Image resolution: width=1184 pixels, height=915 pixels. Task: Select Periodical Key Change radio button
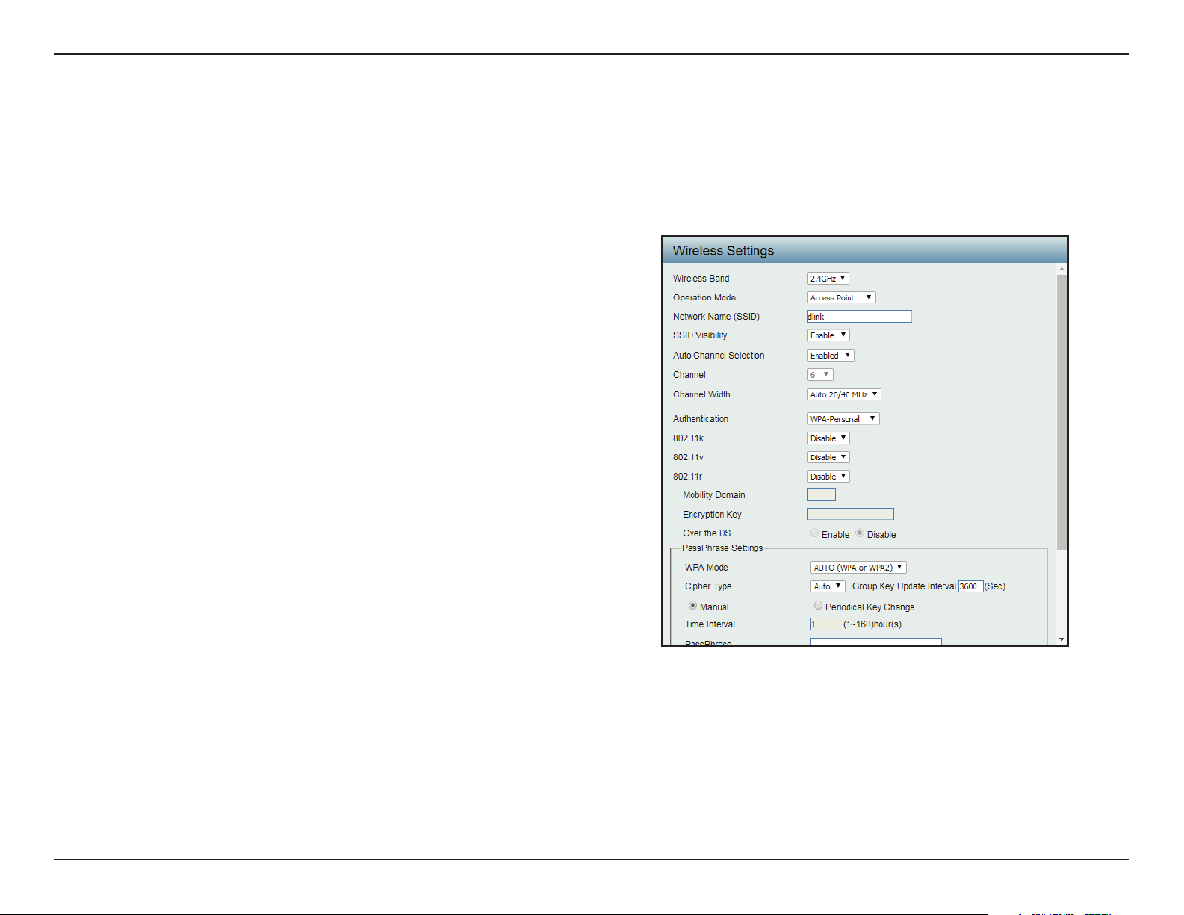[818, 606]
